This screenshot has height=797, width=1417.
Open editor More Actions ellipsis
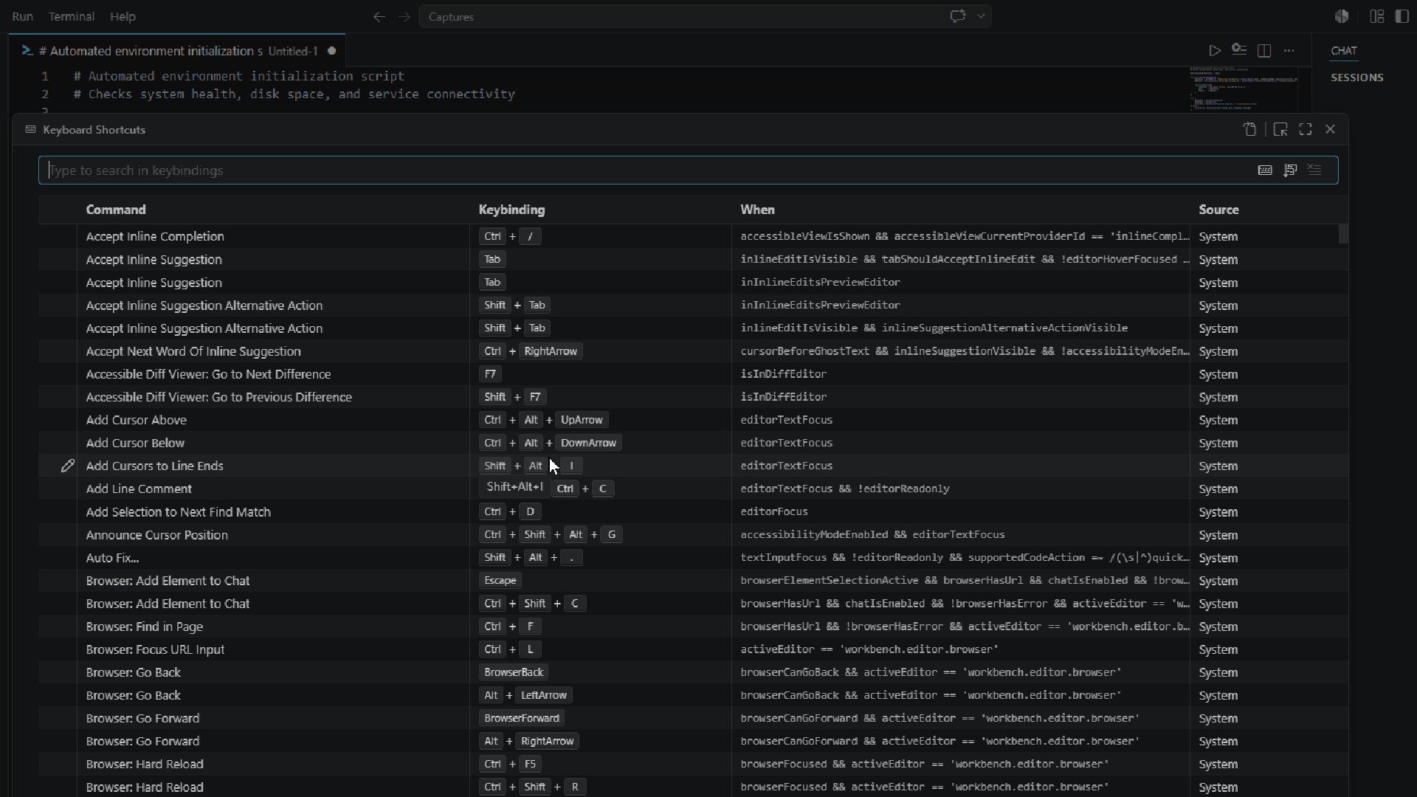click(1289, 51)
